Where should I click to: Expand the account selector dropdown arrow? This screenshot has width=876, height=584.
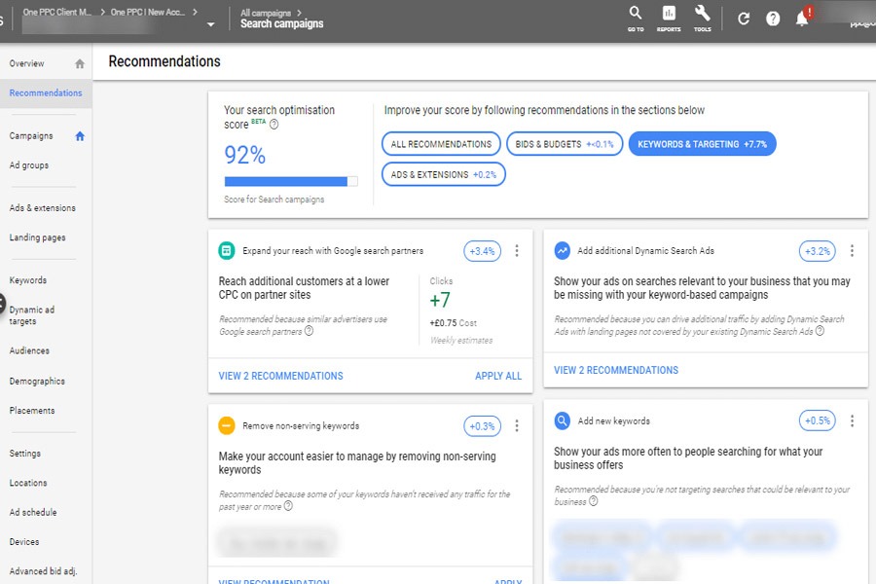211,24
